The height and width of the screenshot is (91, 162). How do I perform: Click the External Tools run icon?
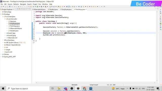coord(45,7)
